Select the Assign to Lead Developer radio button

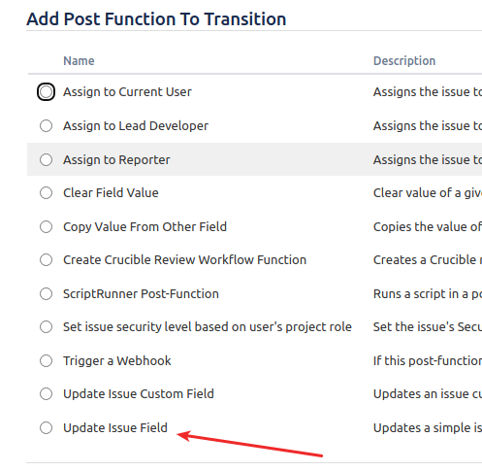46,126
